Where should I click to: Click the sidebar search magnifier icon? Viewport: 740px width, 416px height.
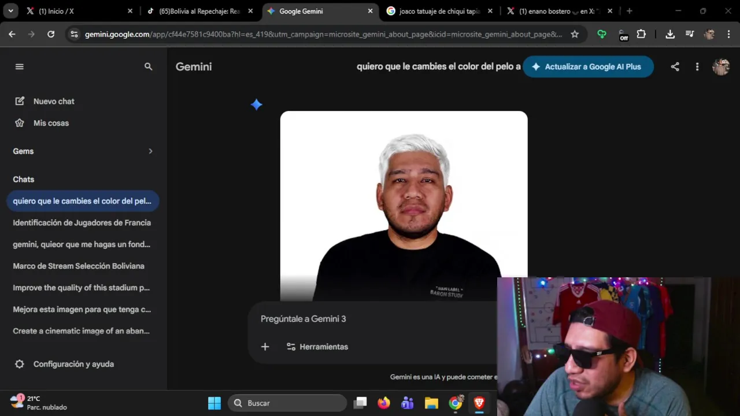(148, 66)
